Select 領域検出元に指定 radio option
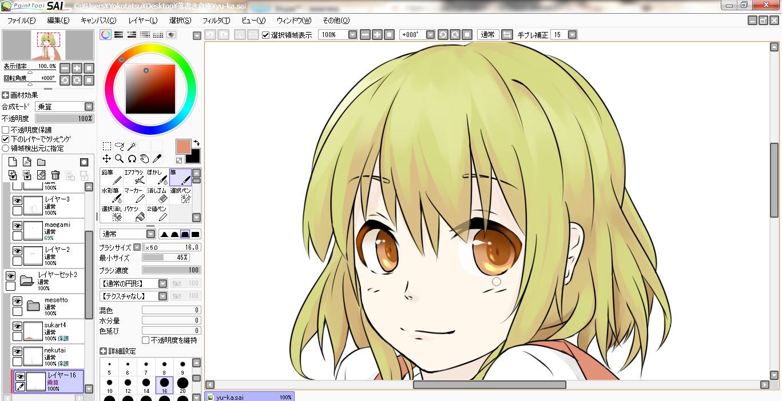 pos(6,148)
